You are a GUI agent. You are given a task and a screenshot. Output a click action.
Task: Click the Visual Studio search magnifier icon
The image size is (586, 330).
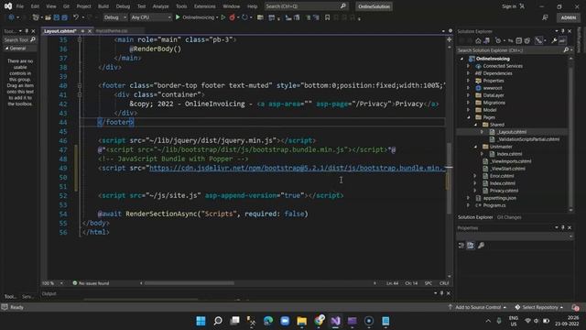point(342,6)
